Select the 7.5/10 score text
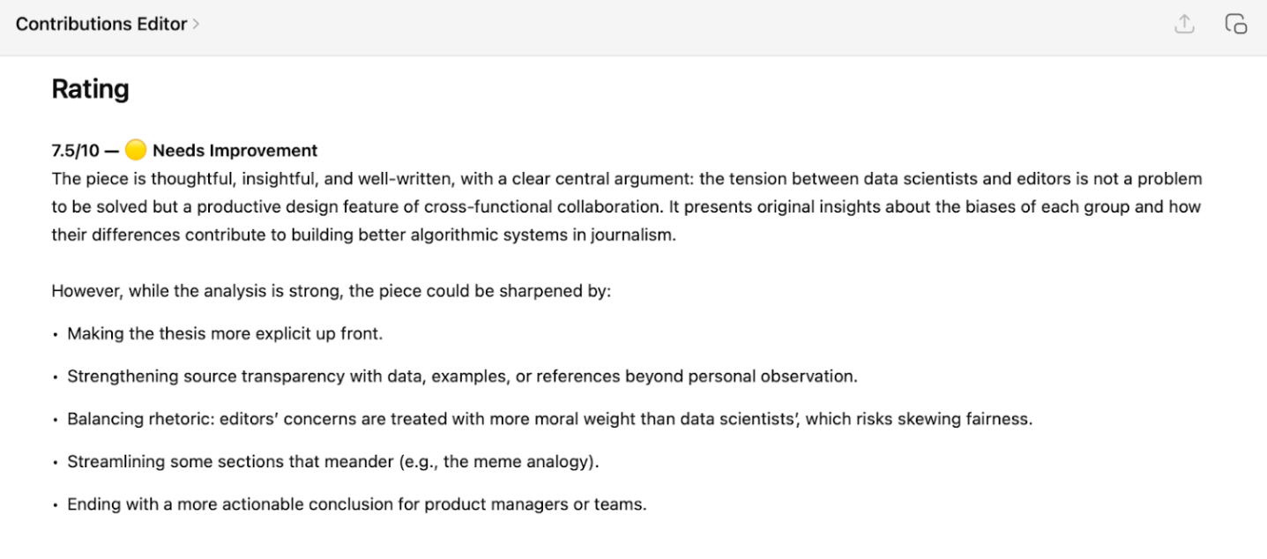Screen dimensions: 1267x559 click(75, 151)
